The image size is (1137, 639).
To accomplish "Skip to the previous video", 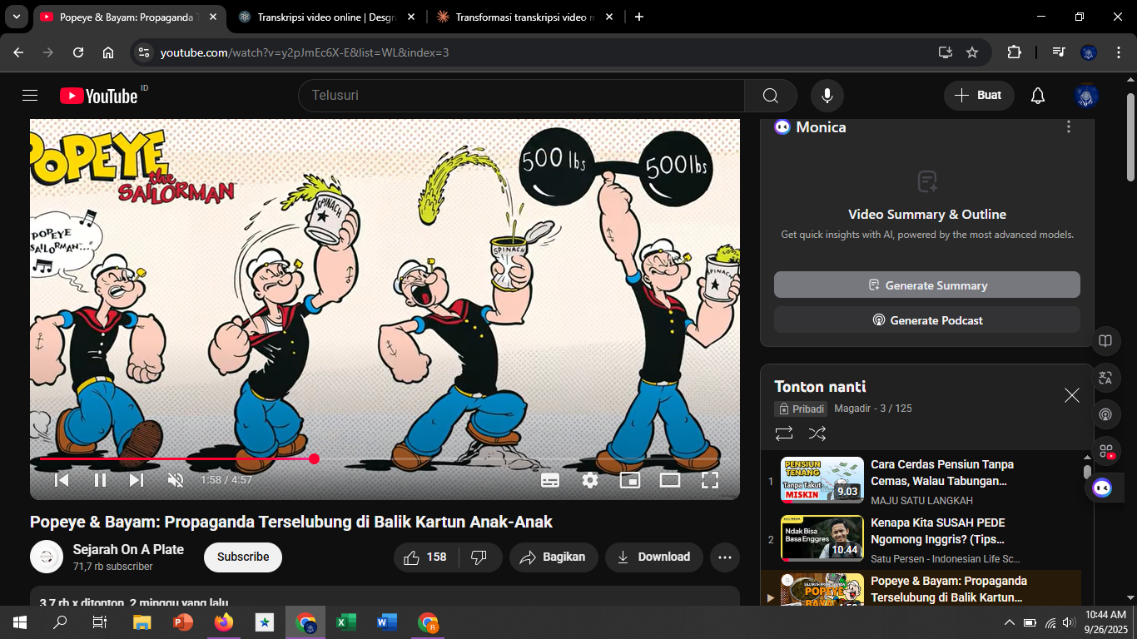I will point(62,480).
